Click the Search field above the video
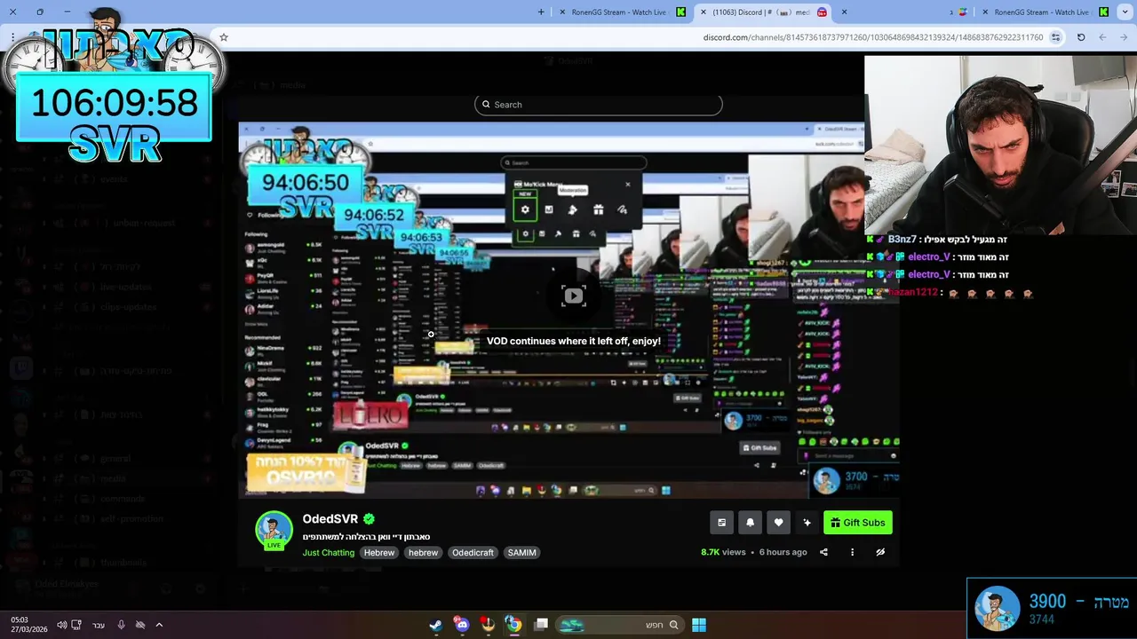Image resolution: width=1137 pixels, height=639 pixels. point(598,105)
